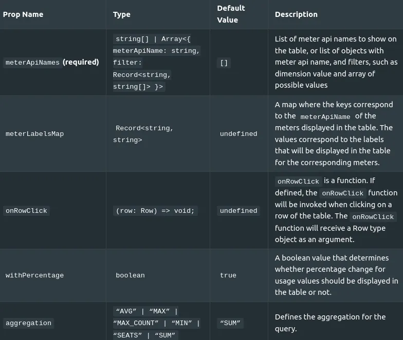Click the true default value
This screenshot has width=403, height=340.
(x=228, y=275)
